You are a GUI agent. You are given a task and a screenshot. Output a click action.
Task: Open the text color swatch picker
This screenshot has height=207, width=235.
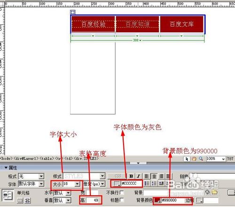pos(117,184)
